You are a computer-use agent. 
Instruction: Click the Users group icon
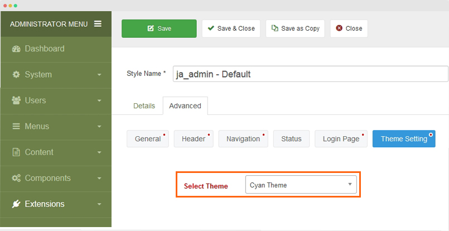pos(16,100)
